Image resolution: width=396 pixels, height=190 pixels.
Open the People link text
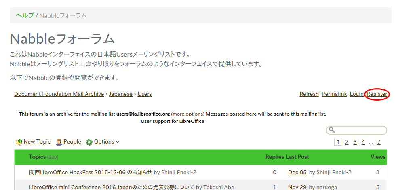pos(72,142)
